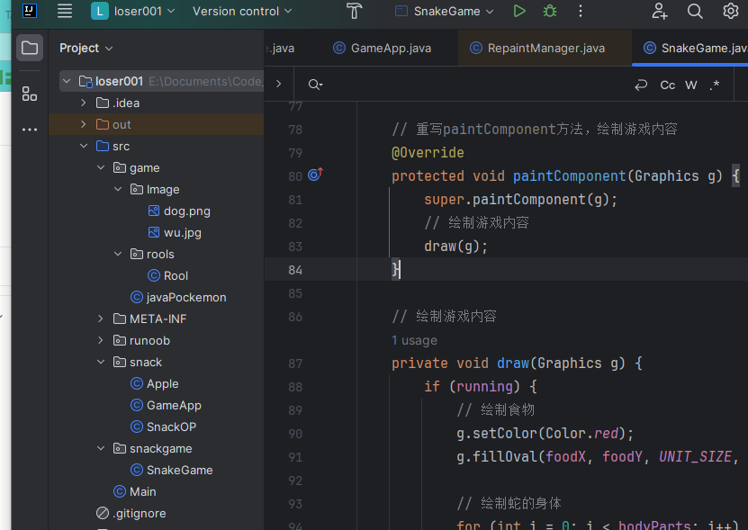Open the main hamburger menu

(65, 11)
